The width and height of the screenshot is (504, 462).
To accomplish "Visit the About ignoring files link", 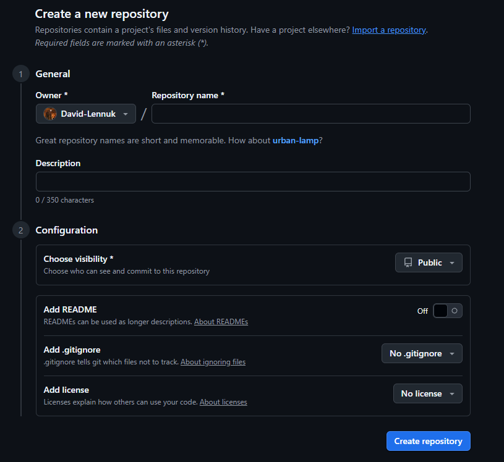I will point(213,362).
